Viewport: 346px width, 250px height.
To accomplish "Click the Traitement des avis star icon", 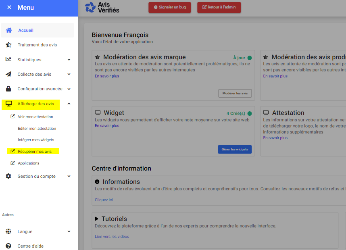I will [x=8, y=45].
